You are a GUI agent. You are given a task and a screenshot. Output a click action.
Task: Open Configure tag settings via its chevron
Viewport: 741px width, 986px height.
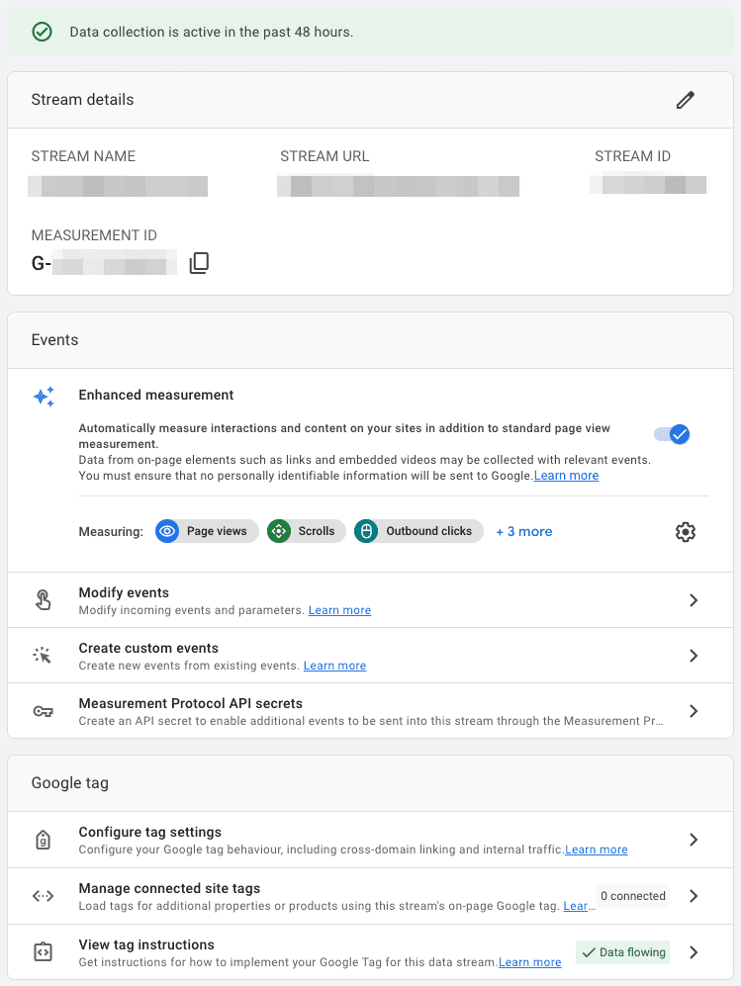pos(694,840)
